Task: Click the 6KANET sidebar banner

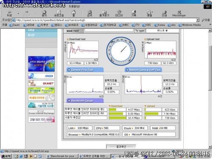Action: coord(41,83)
